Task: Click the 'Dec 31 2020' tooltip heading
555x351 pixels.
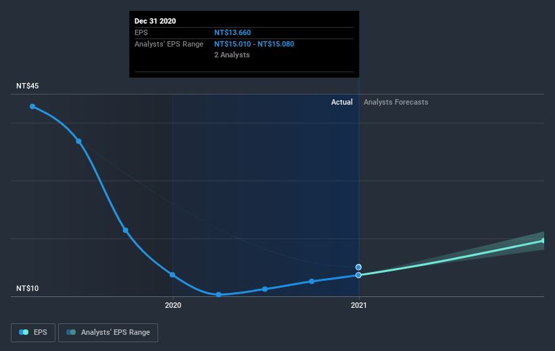Action: tap(155, 21)
